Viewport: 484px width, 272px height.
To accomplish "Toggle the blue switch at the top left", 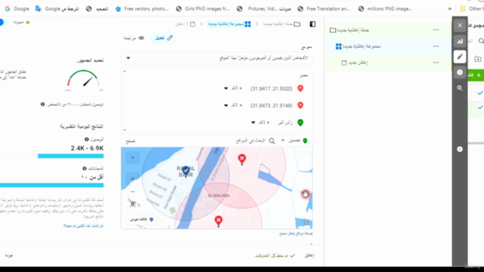I will click(2, 22).
